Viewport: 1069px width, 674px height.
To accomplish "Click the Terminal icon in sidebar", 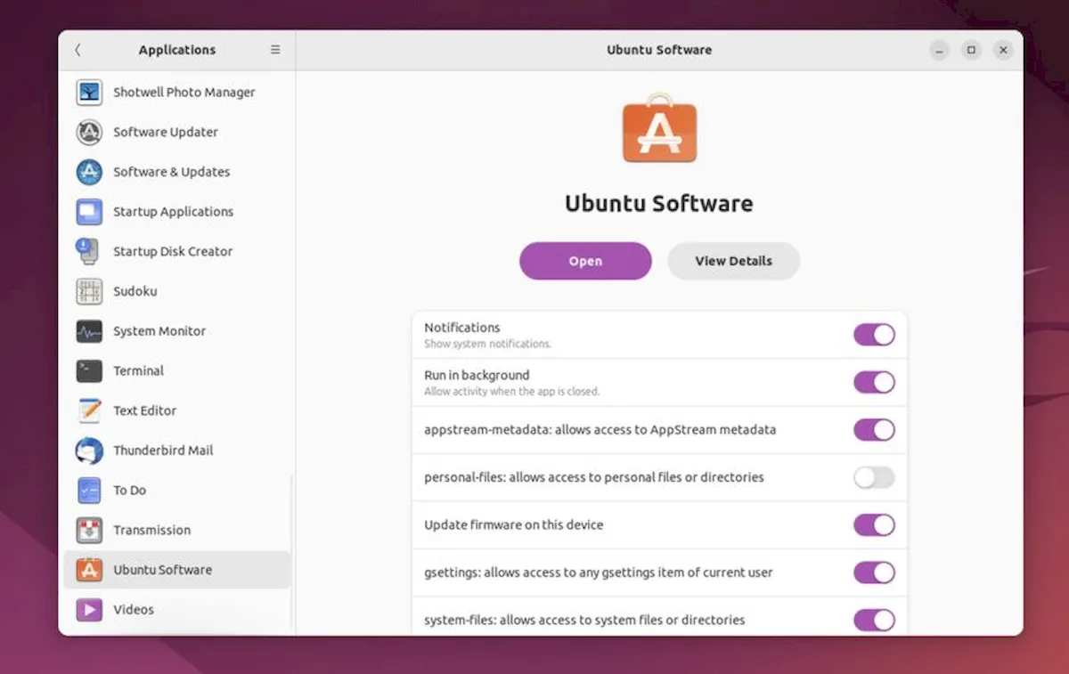I will (89, 370).
